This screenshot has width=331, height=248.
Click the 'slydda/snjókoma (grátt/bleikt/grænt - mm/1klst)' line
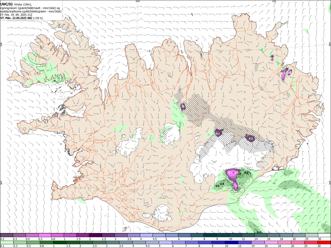(x=31, y=11)
